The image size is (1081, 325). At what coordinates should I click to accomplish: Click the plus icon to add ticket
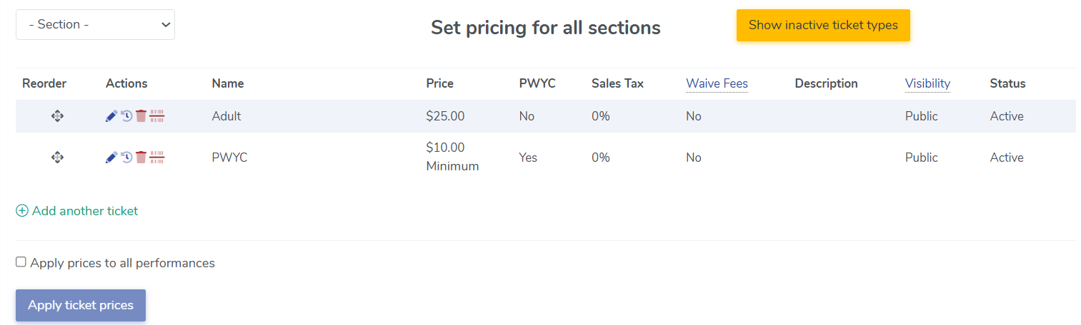pyautogui.click(x=22, y=211)
